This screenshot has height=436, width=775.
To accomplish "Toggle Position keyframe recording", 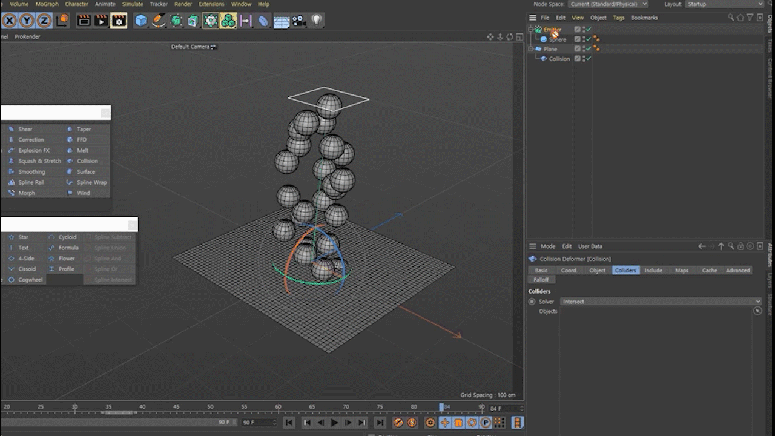I will tap(445, 423).
